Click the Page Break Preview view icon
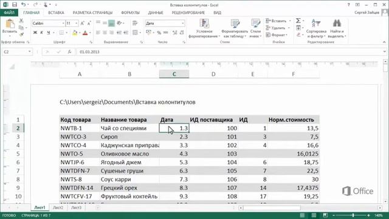389x219 pixels. click(325, 215)
